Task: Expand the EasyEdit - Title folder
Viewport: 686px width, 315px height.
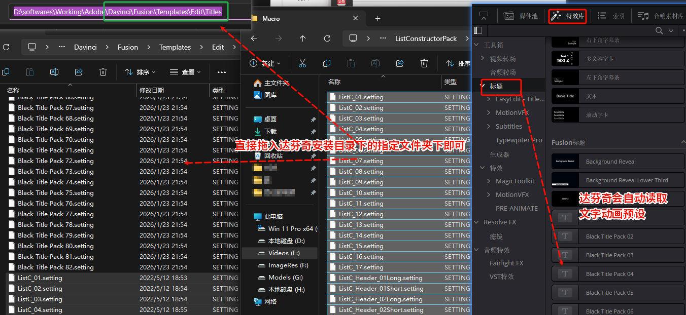Action: point(489,99)
